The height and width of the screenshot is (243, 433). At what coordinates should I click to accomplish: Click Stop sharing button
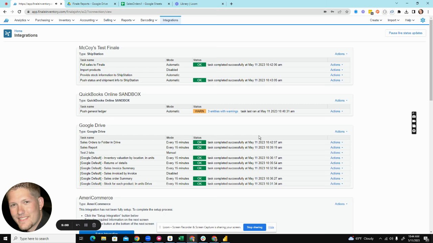point(254,227)
